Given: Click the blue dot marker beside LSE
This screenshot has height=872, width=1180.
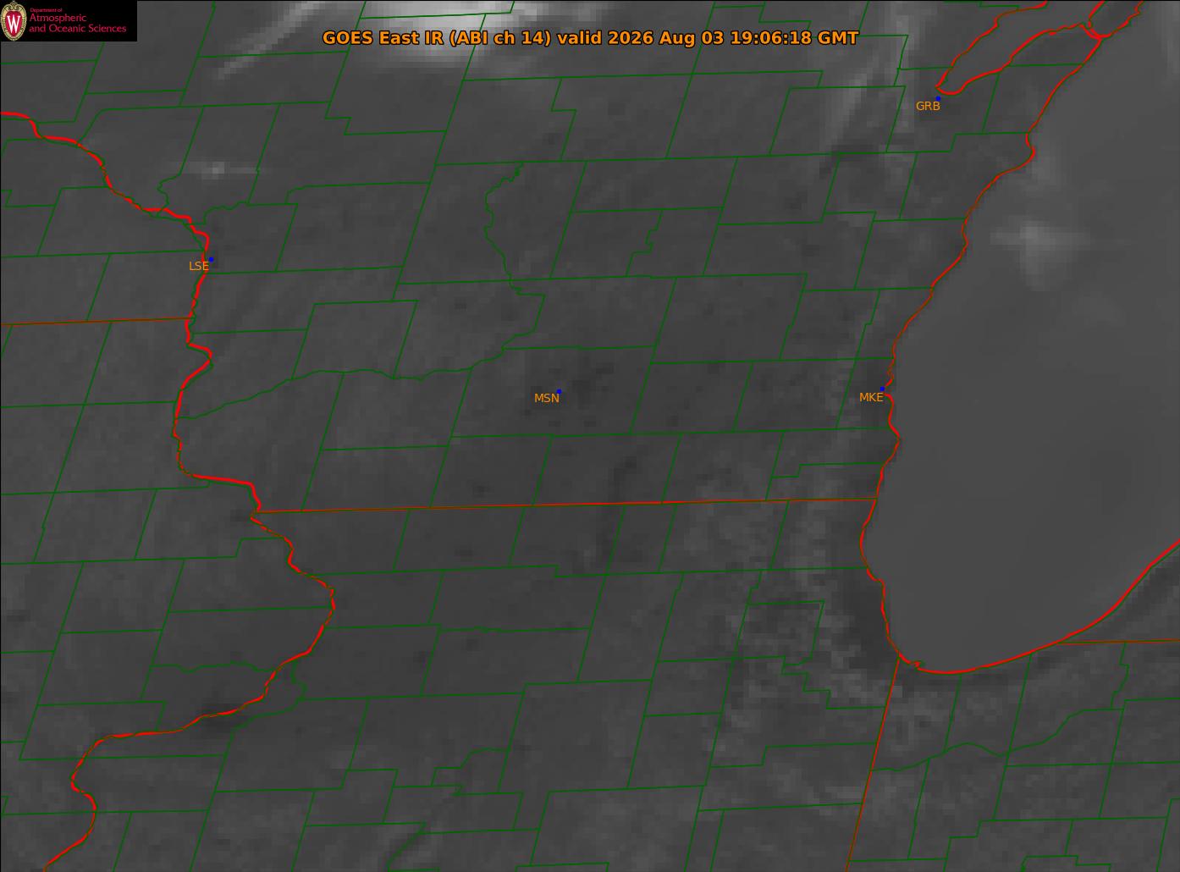Looking at the screenshot, I should [211, 259].
